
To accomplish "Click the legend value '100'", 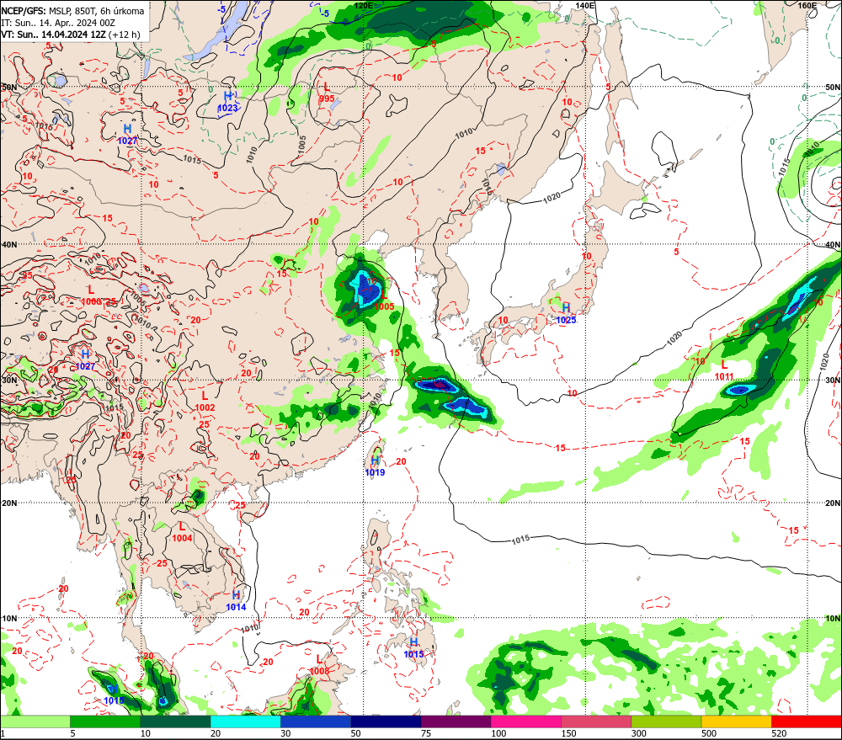I will pyautogui.click(x=498, y=733).
